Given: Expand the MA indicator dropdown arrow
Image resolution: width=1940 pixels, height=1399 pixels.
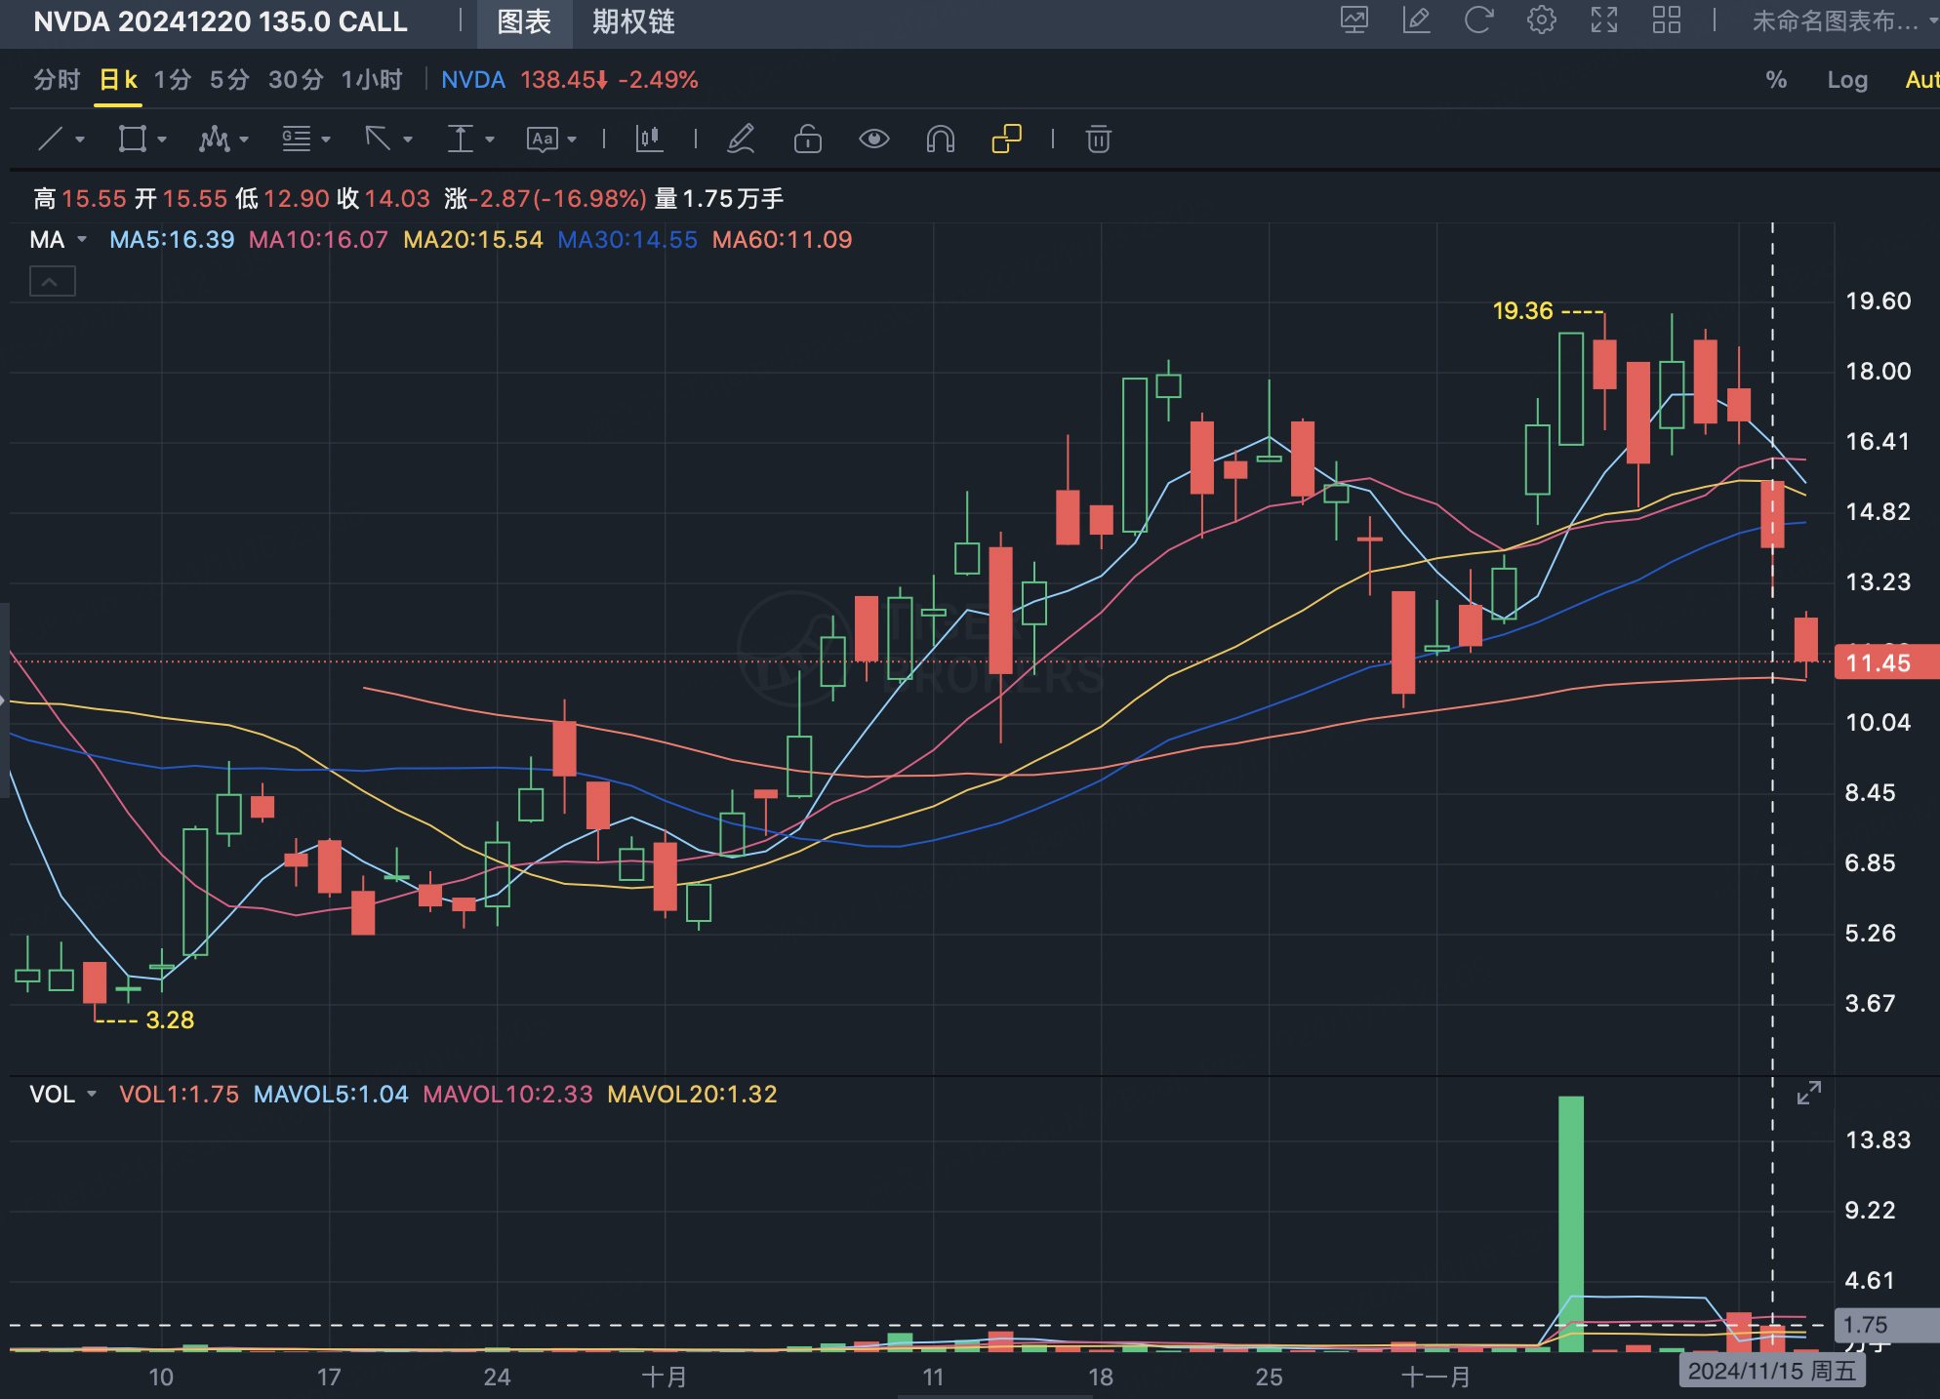Looking at the screenshot, I should pos(82,240).
